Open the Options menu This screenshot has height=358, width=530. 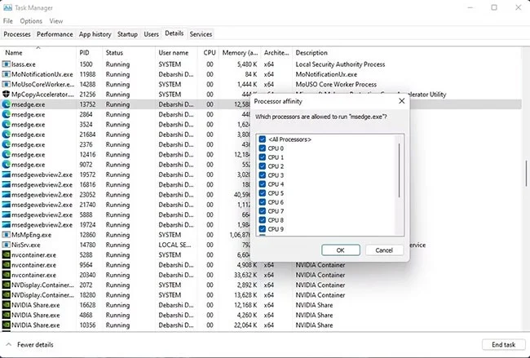tap(31, 20)
